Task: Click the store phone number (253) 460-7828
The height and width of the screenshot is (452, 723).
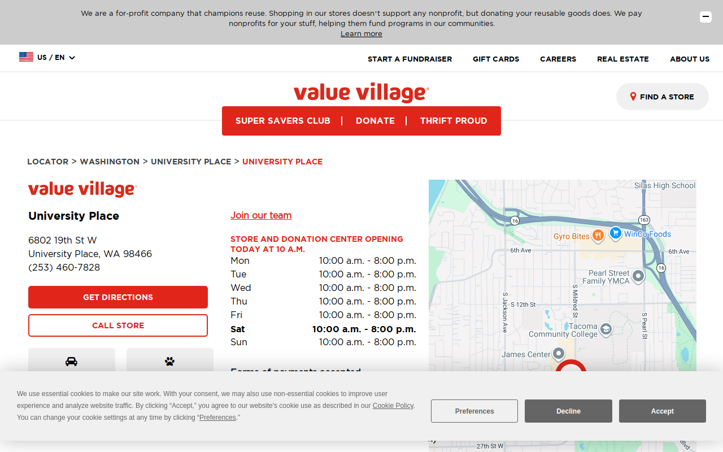Action: (64, 267)
